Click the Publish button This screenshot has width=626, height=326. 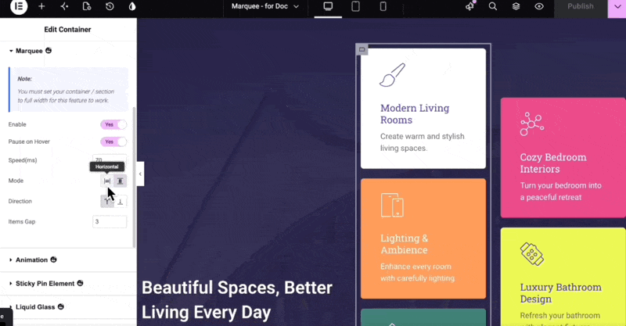click(581, 6)
